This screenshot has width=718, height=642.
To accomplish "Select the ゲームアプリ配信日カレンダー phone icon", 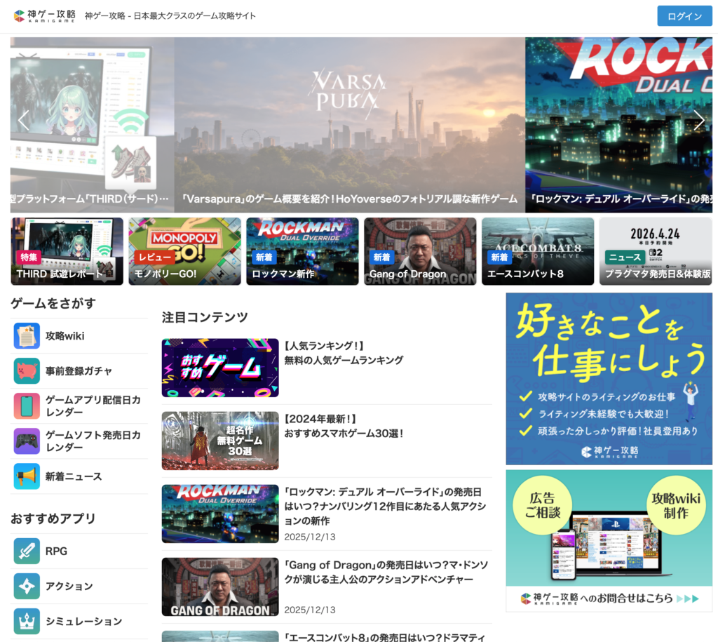I will 27,406.
